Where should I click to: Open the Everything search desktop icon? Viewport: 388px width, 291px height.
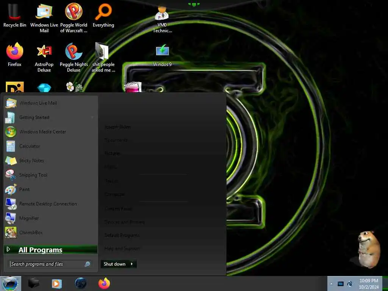pyautogui.click(x=103, y=15)
